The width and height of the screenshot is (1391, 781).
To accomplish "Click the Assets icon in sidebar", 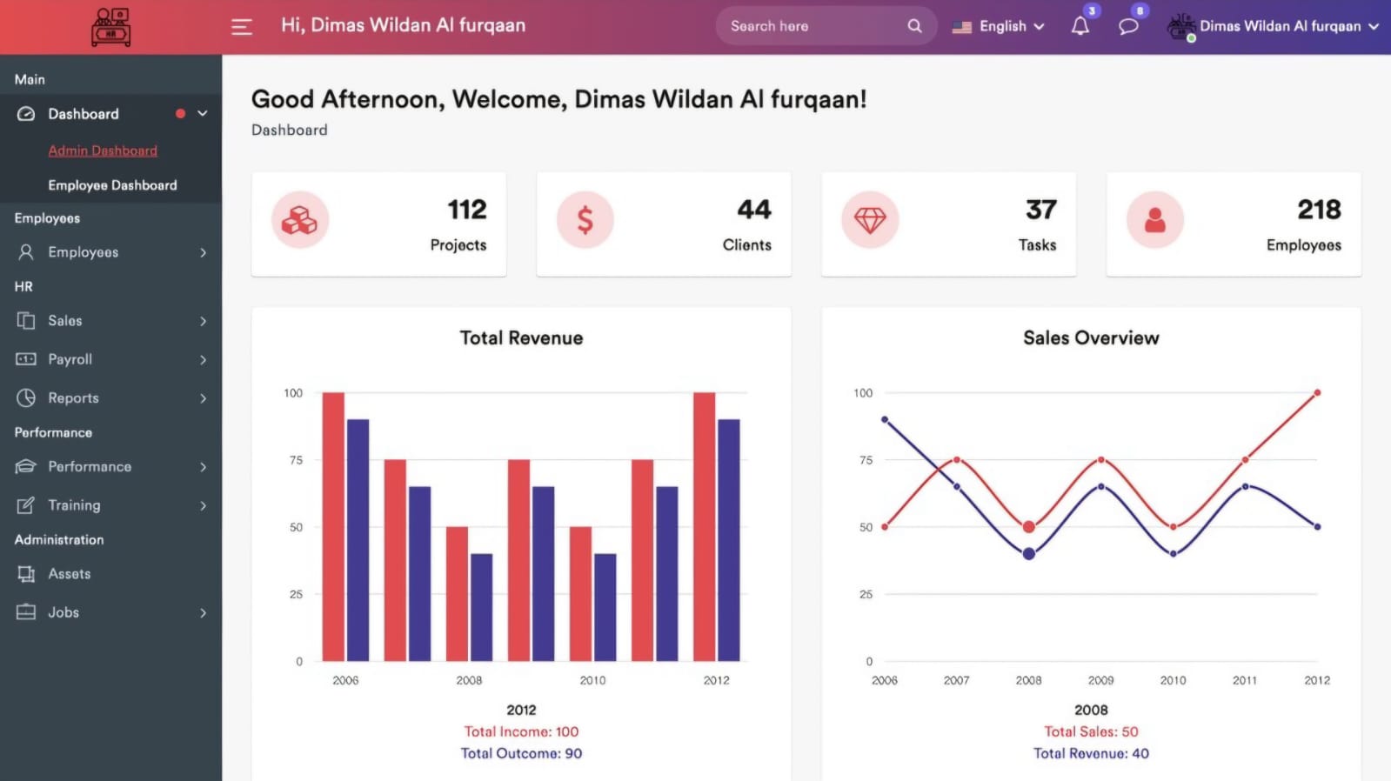I will (x=26, y=574).
